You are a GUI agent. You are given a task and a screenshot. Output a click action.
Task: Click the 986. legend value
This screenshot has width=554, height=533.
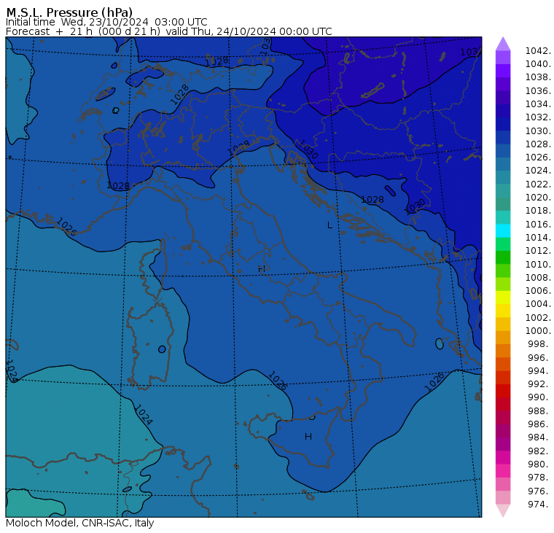539,424
